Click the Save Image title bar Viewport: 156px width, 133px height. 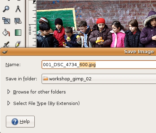click(78, 52)
